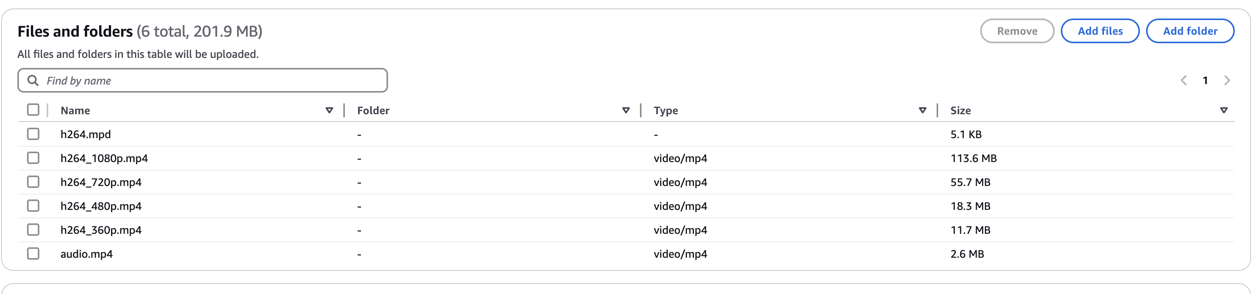The width and height of the screenshot is (1256, 294).
Task: Go to next page arrow
Action: pos(1227,81)
